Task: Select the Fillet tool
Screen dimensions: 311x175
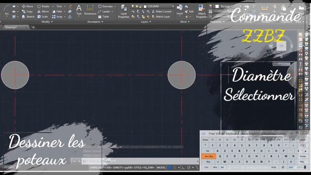Action: 57,12
